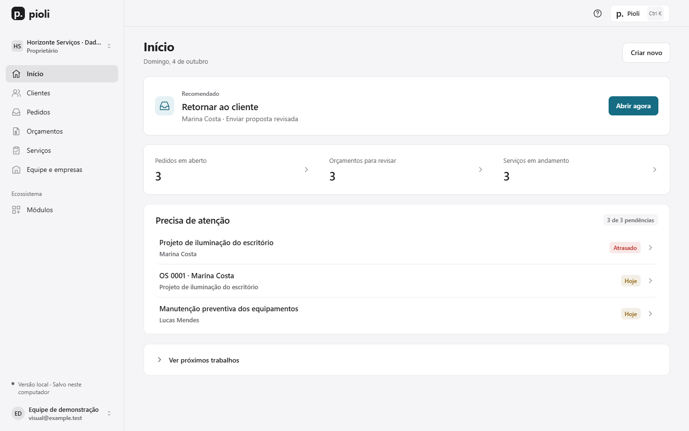Open the help question mark icon
This screenshot has height=431, width=689.
click(598, 13)
